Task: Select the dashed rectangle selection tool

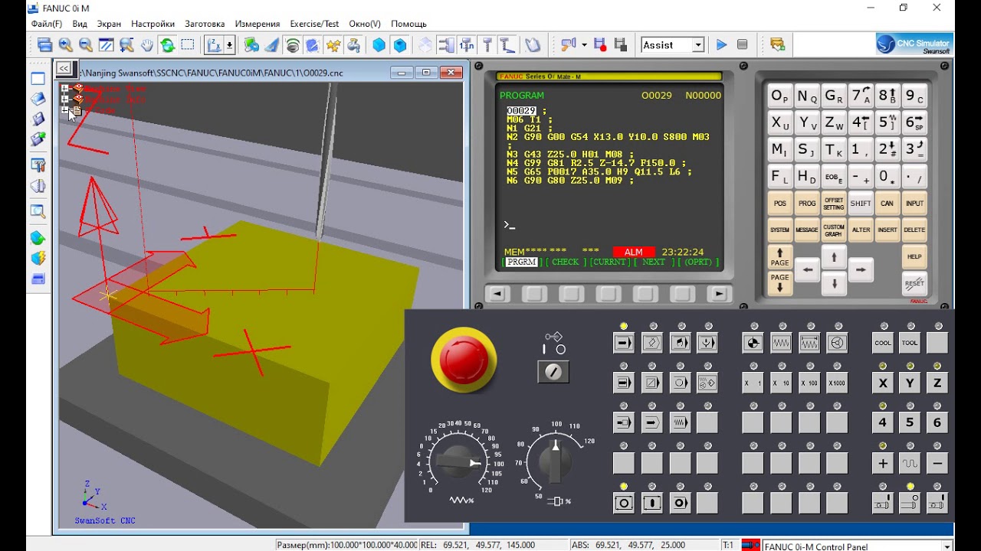Action: coord(188,45)
